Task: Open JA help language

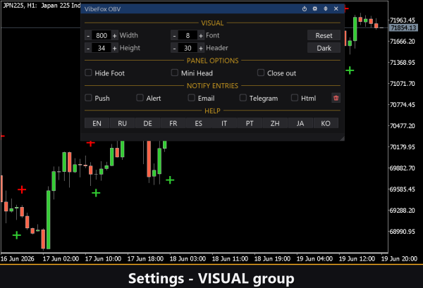Action: coord(300,123)
